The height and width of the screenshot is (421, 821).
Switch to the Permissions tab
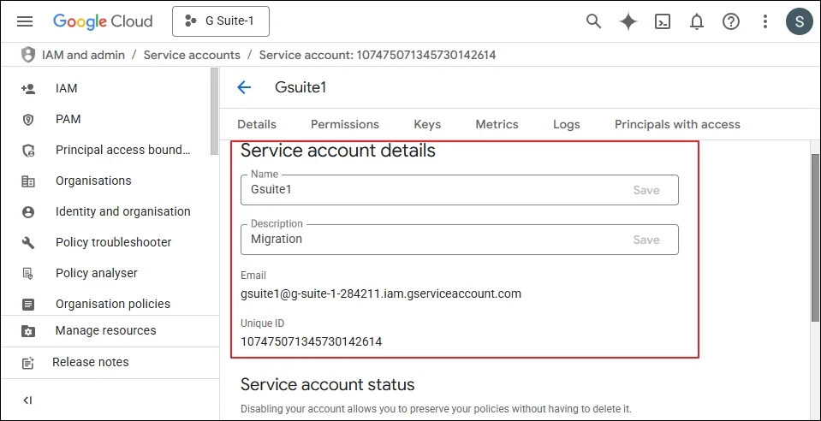coord(345,125)
